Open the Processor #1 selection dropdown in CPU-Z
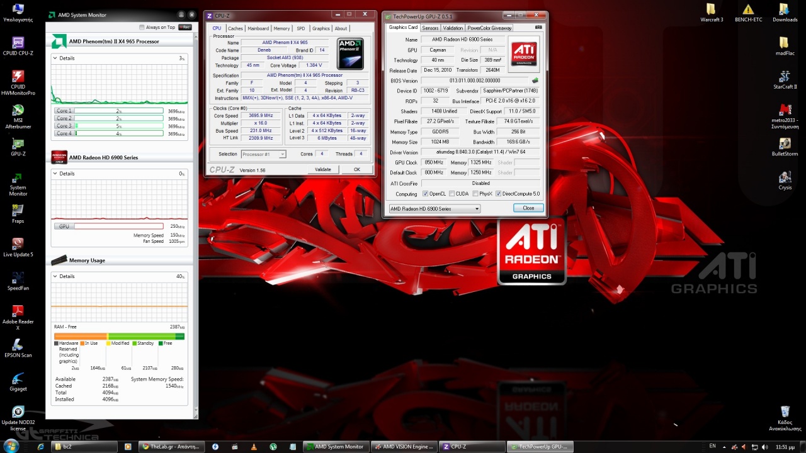The width and height of the screenshot is (806, 453). coord(263,154)
